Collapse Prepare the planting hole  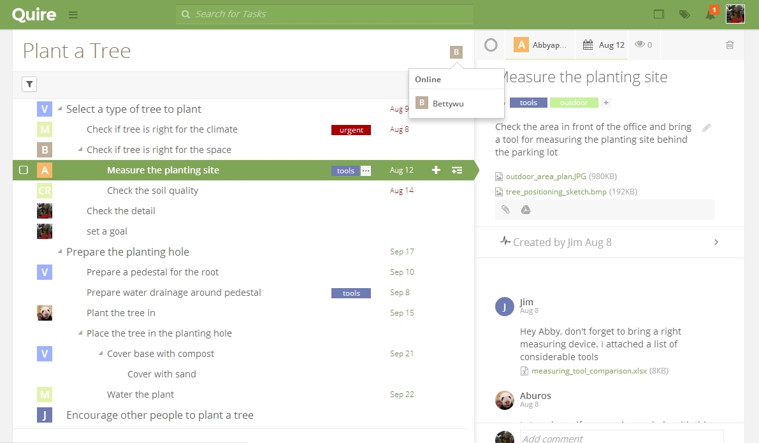pos(60,251)
